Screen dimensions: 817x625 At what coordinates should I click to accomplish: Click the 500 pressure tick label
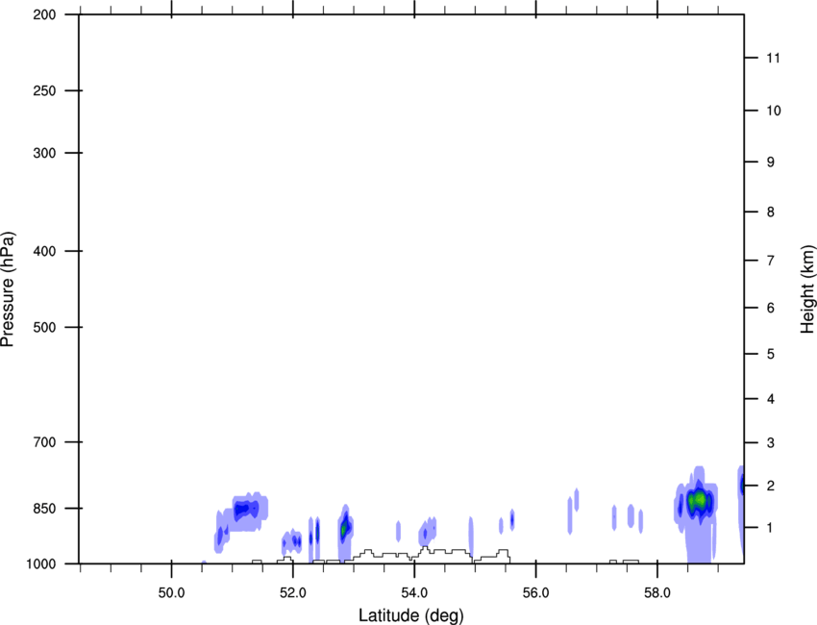coord(44,327)
